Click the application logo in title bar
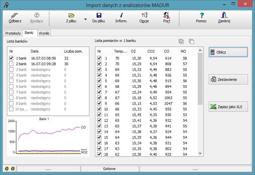255x175 pixels. click(x=6, y=5)
